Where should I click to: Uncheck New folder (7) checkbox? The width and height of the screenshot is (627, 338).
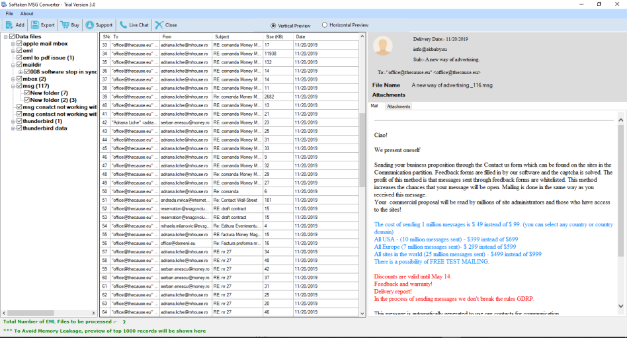[x=27, y=93]
